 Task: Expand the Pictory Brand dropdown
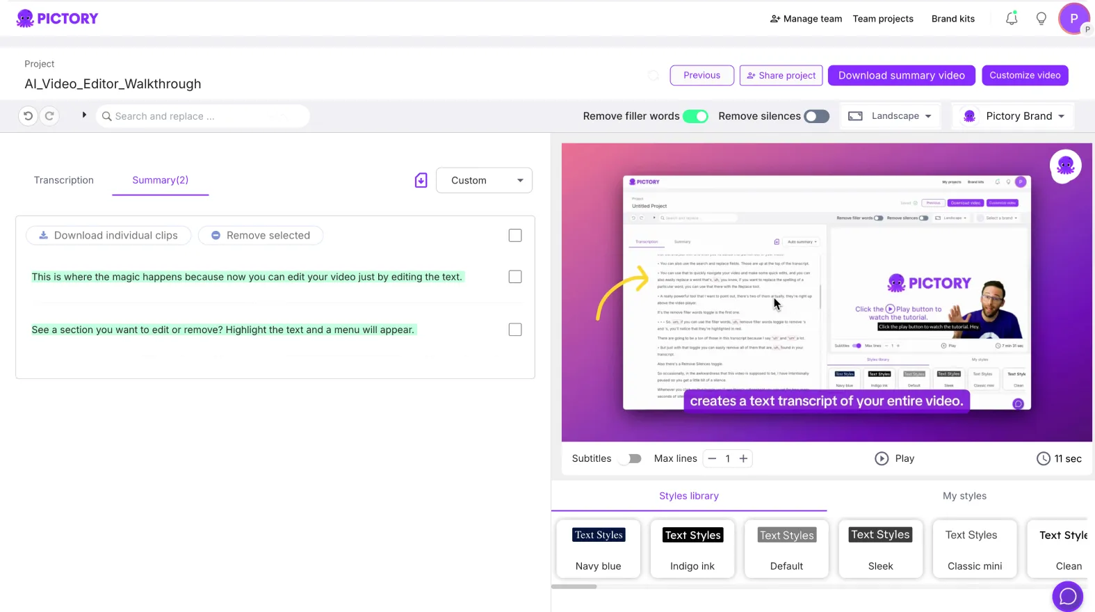coord(1014,116)
